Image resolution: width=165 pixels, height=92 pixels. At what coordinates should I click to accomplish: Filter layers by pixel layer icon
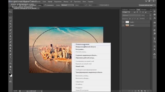(x=135, y=12)
